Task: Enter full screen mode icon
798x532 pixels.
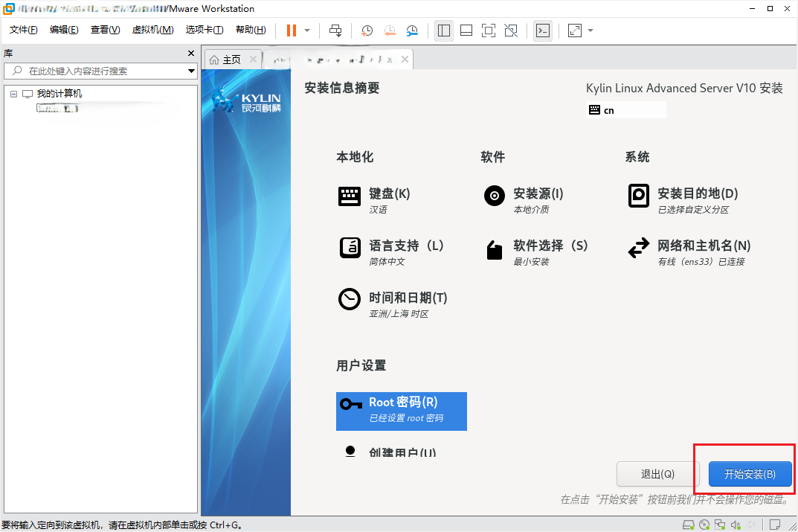Action: 489,31
